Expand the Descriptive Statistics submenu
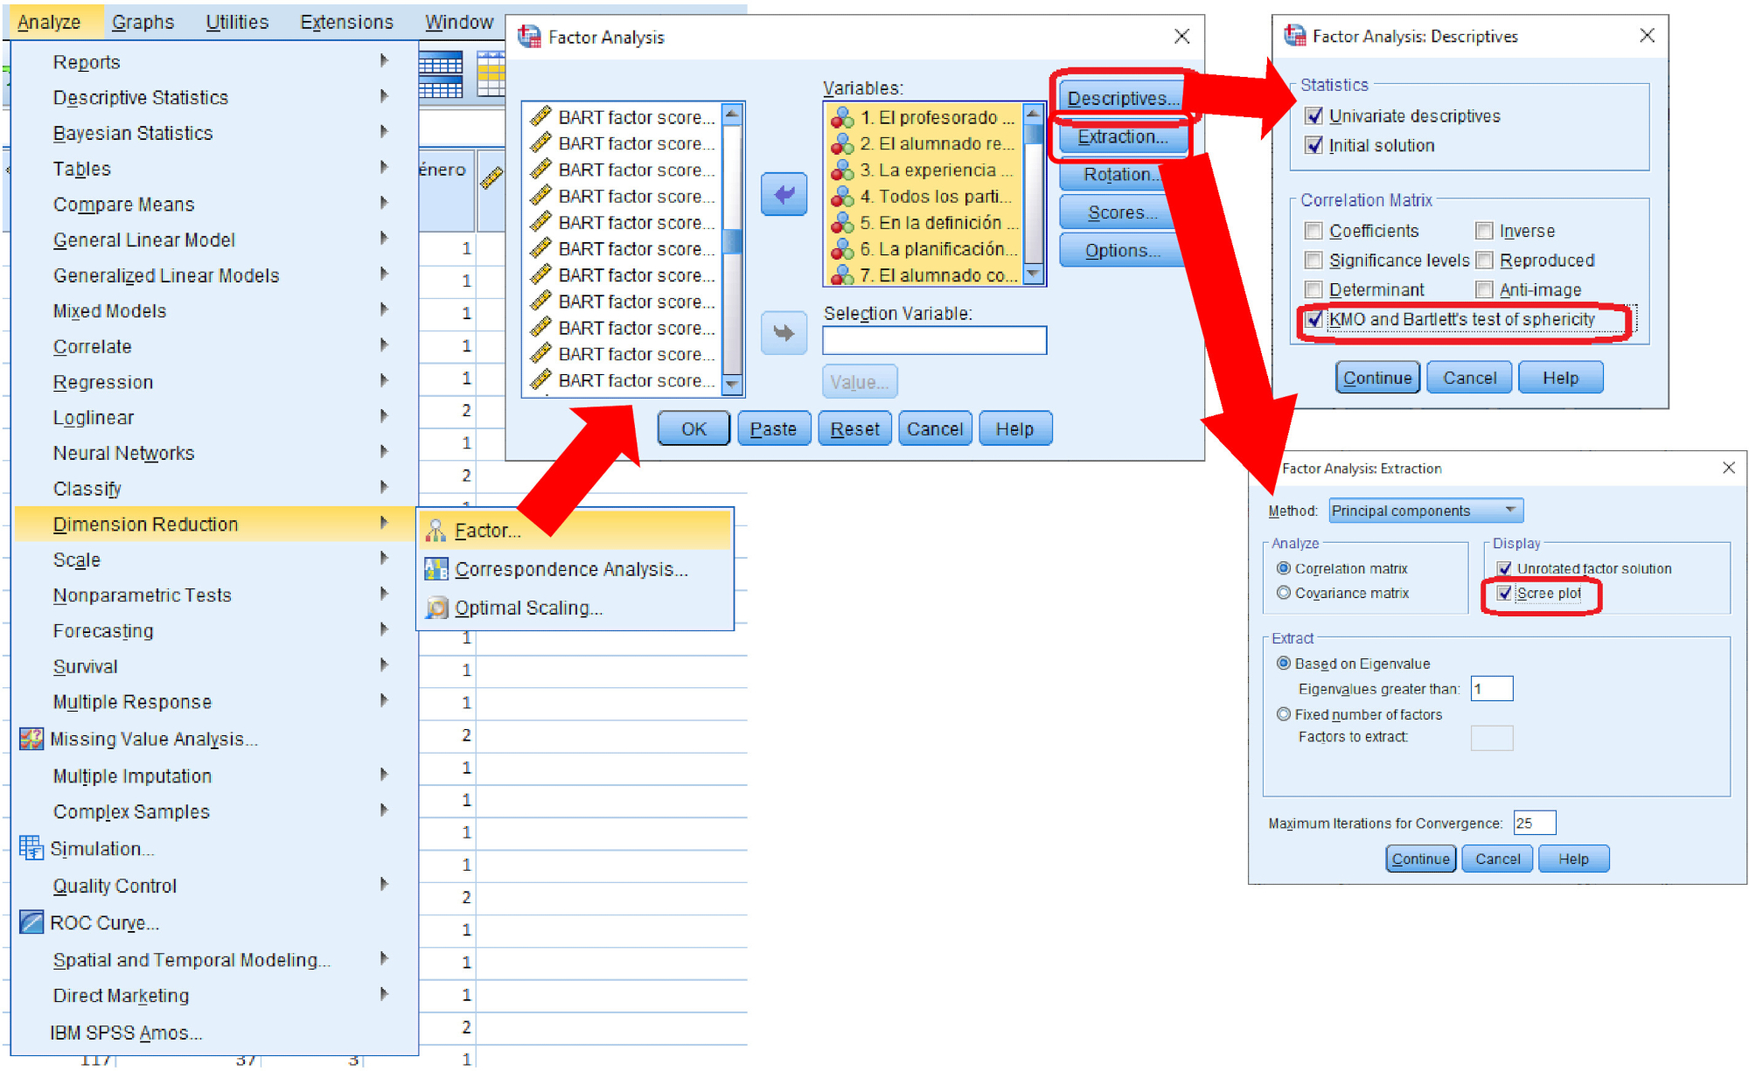 [215, 97]
